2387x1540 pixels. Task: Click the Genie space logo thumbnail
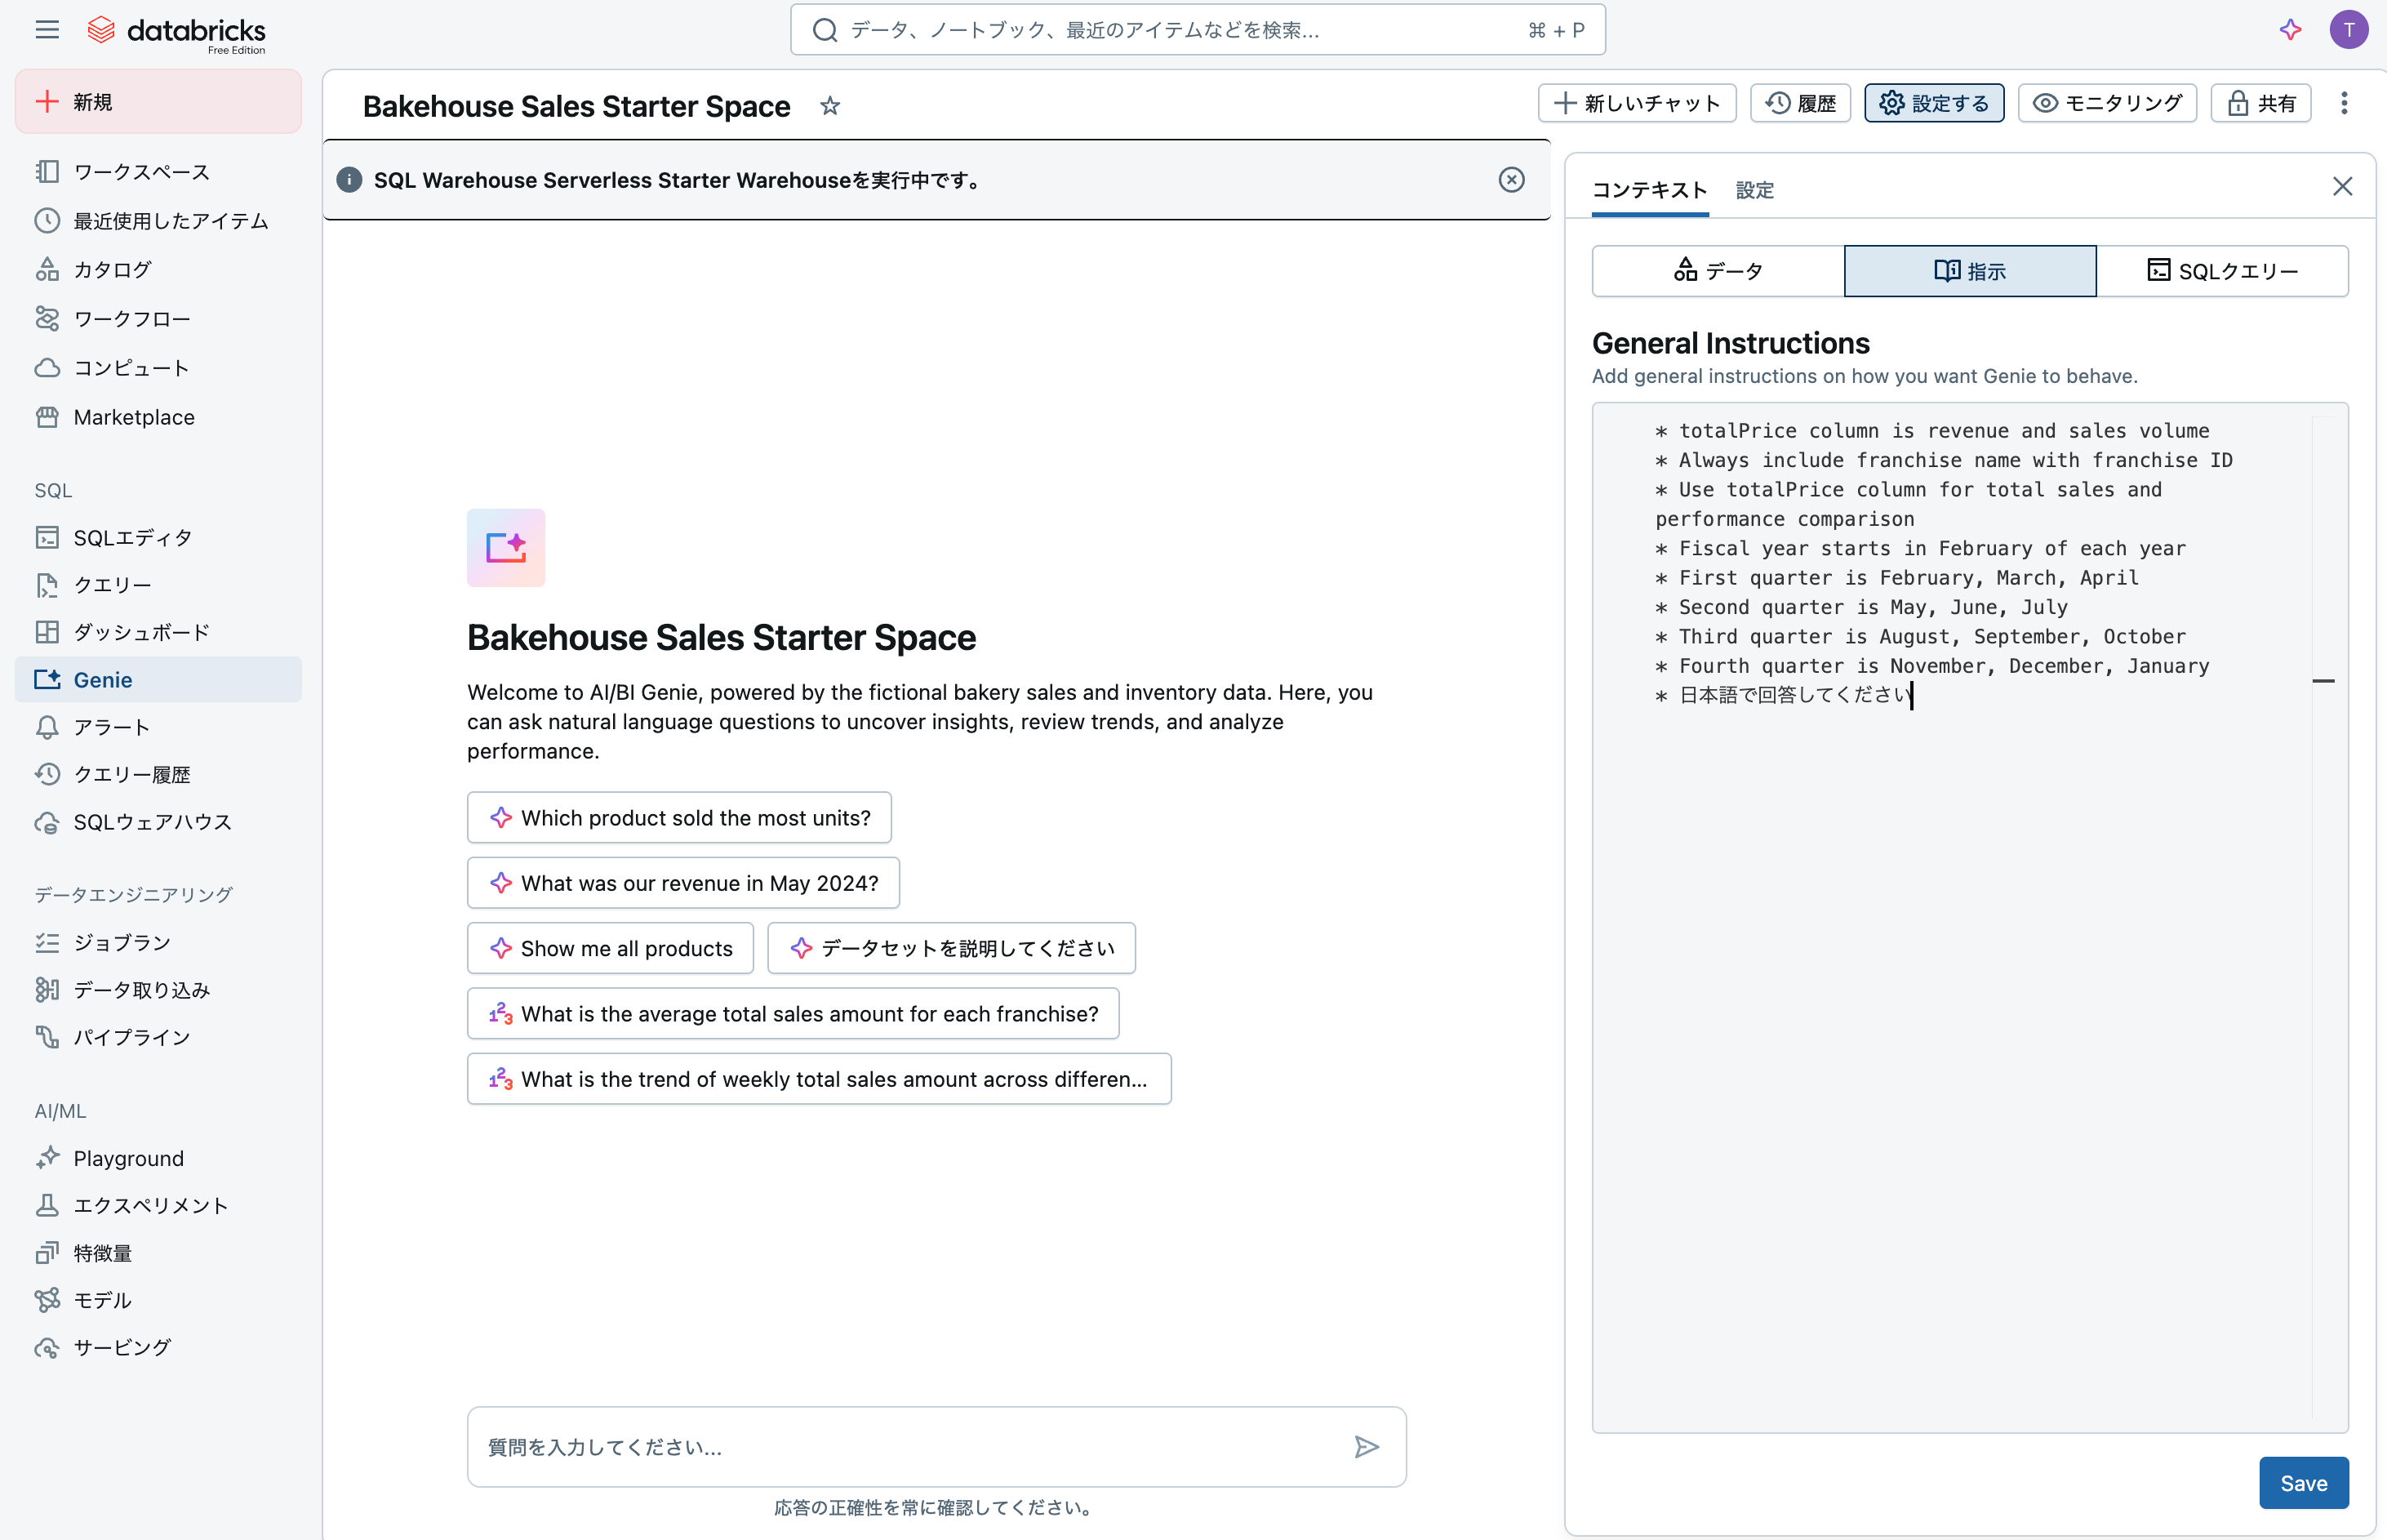coord(506,548)
